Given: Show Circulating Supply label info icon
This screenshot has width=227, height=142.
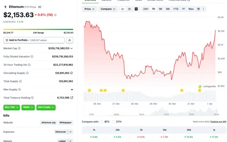Looking at the screenshot, I should click(27, 73).
